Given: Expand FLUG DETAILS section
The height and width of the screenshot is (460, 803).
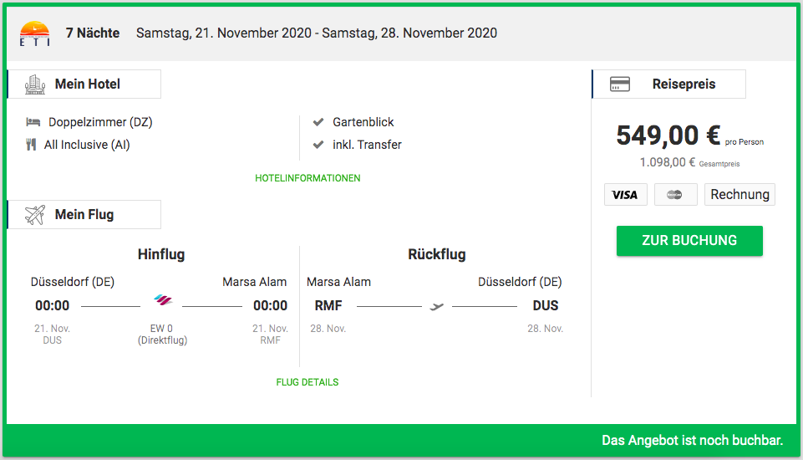Looking at the screenshot, I should [307, 382].
